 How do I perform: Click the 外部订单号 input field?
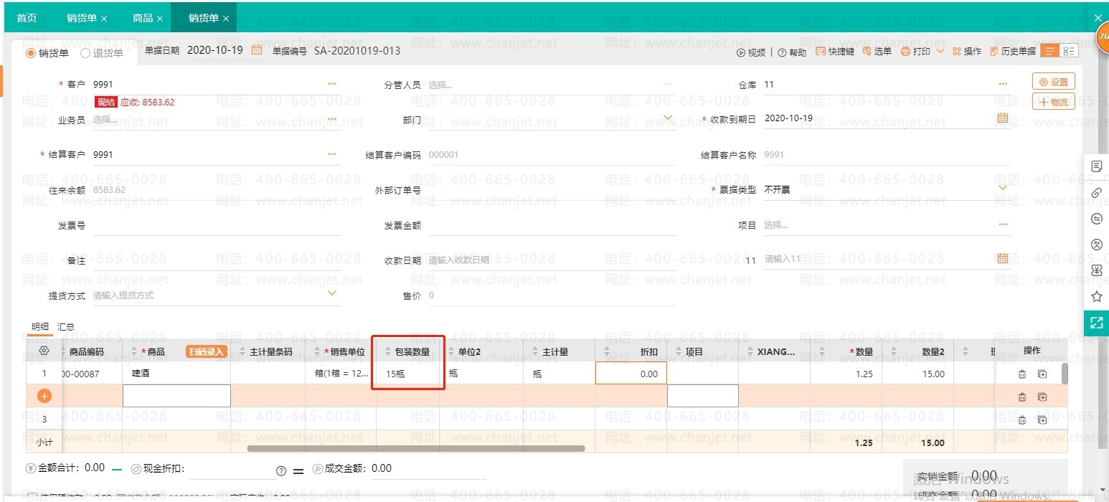point(552,191)
